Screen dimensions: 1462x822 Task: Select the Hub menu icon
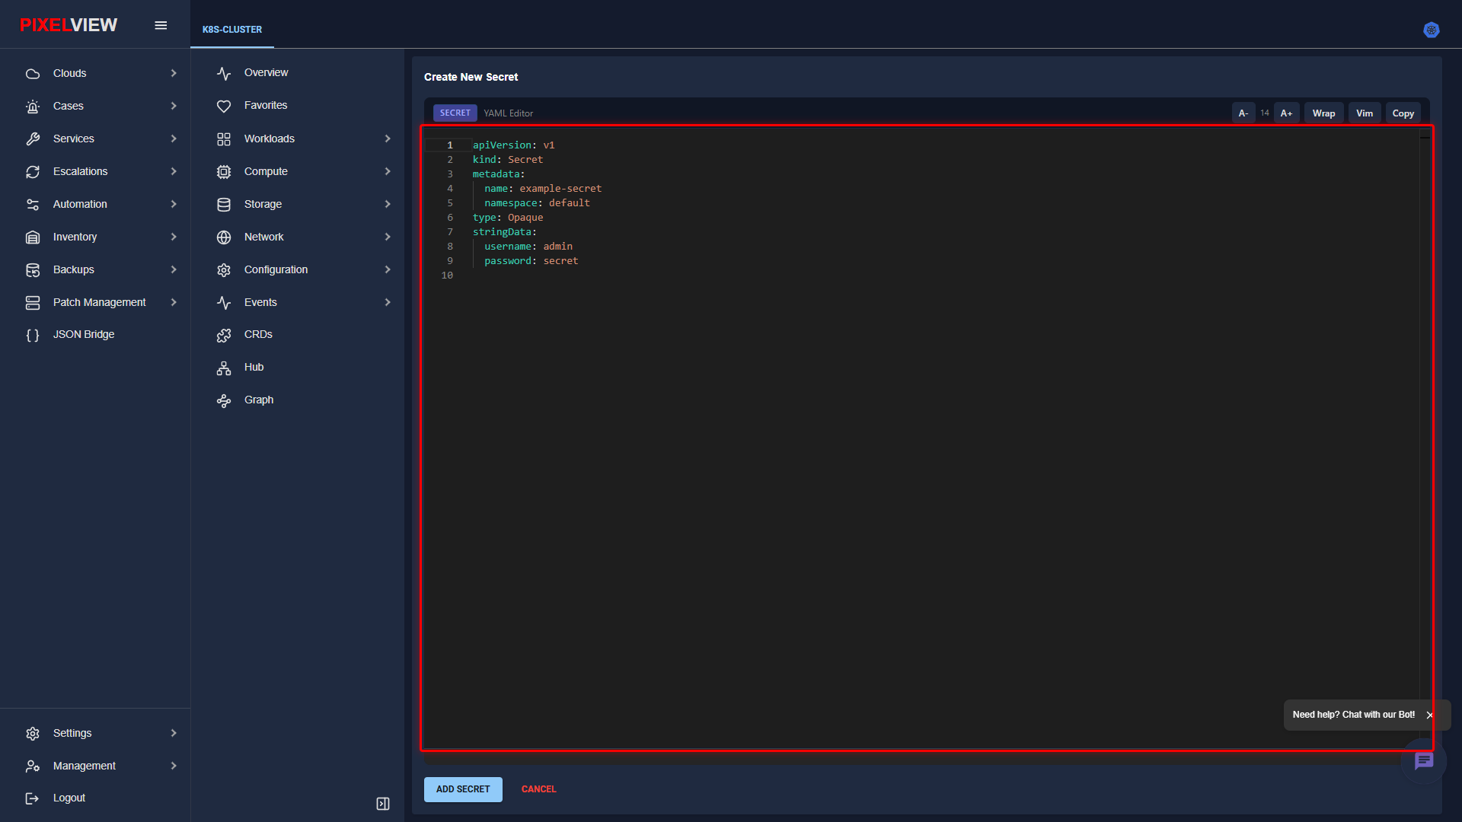pyautogui.click(x=224, y=368)
